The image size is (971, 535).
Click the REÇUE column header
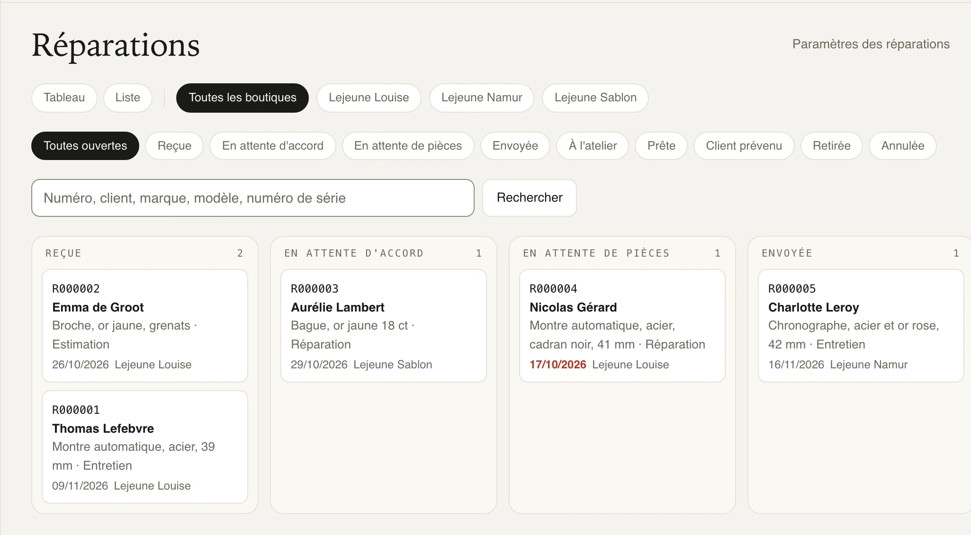click(63, 253)
